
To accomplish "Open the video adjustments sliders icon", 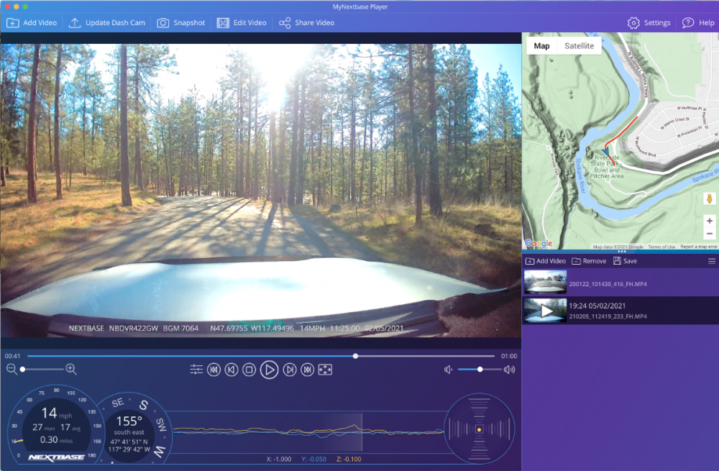I will click(x=196, y=370).
